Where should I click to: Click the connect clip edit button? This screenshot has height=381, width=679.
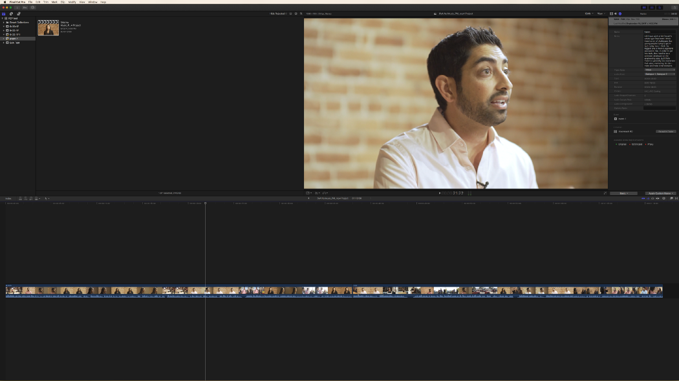[20, 198]
